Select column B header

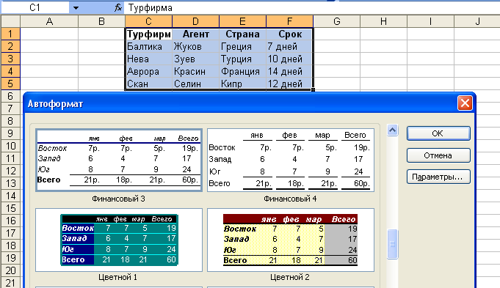click(102, 21)
